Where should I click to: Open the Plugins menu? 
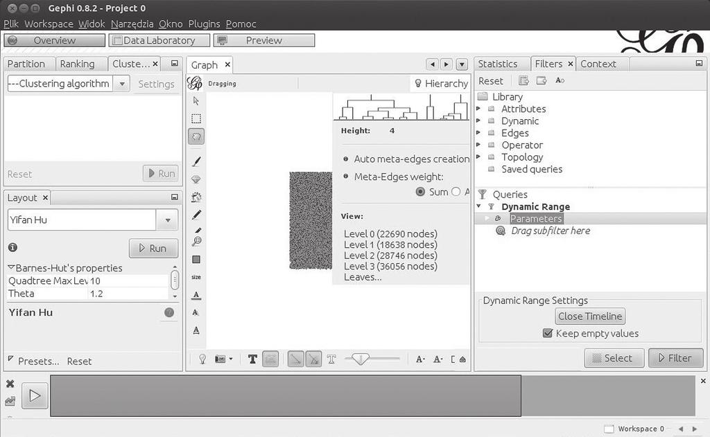tap(205, 24)
